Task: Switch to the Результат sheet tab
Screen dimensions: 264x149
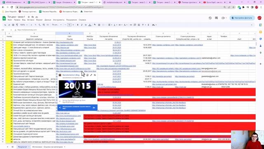Action: point(22,147)
